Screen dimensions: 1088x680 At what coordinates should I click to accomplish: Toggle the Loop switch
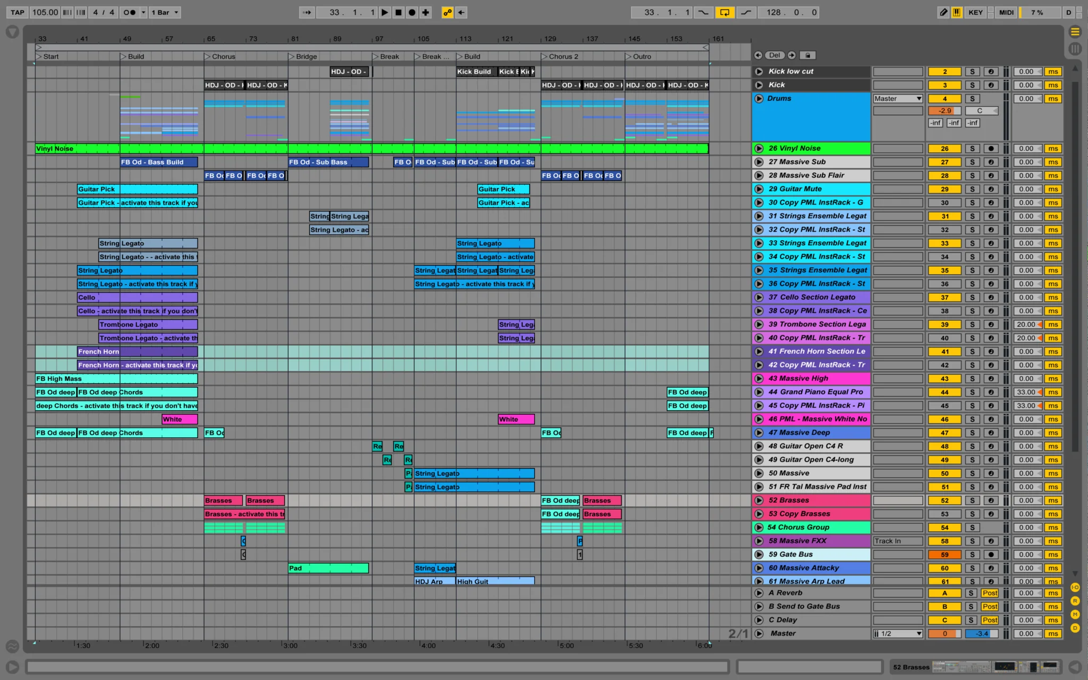click(725, 12)
